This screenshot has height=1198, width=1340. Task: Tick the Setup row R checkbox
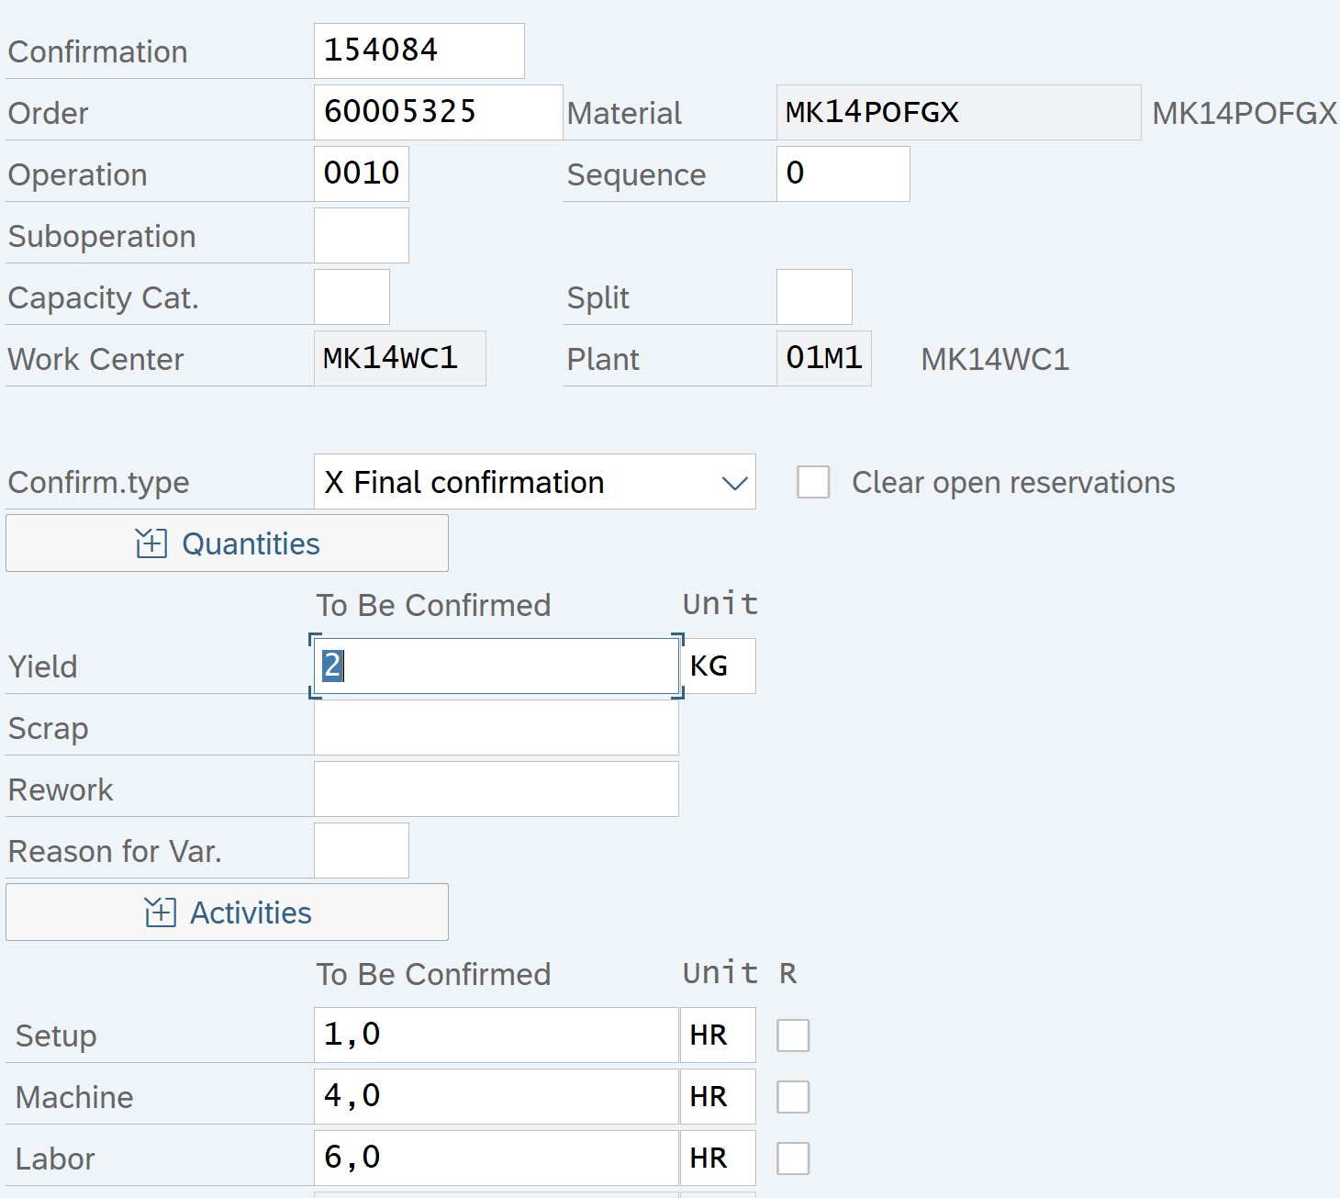coord(793,1036)
